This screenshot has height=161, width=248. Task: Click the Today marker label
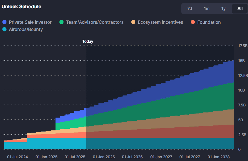point(88,41)
